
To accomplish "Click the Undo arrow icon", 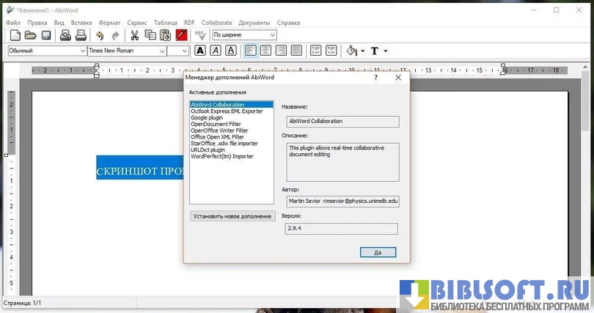I will 99,35.
